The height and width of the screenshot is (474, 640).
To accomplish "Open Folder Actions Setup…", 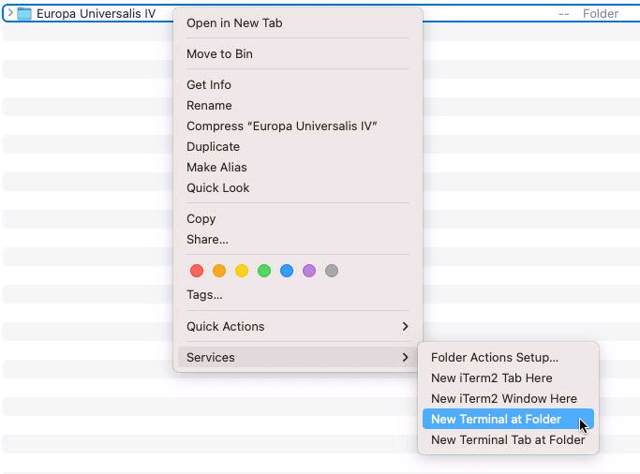I will coord(494,357).
